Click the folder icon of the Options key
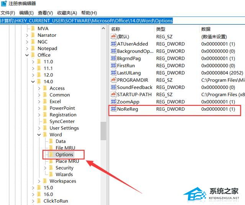This screenshot has height=205, width=245. [51, 154]
